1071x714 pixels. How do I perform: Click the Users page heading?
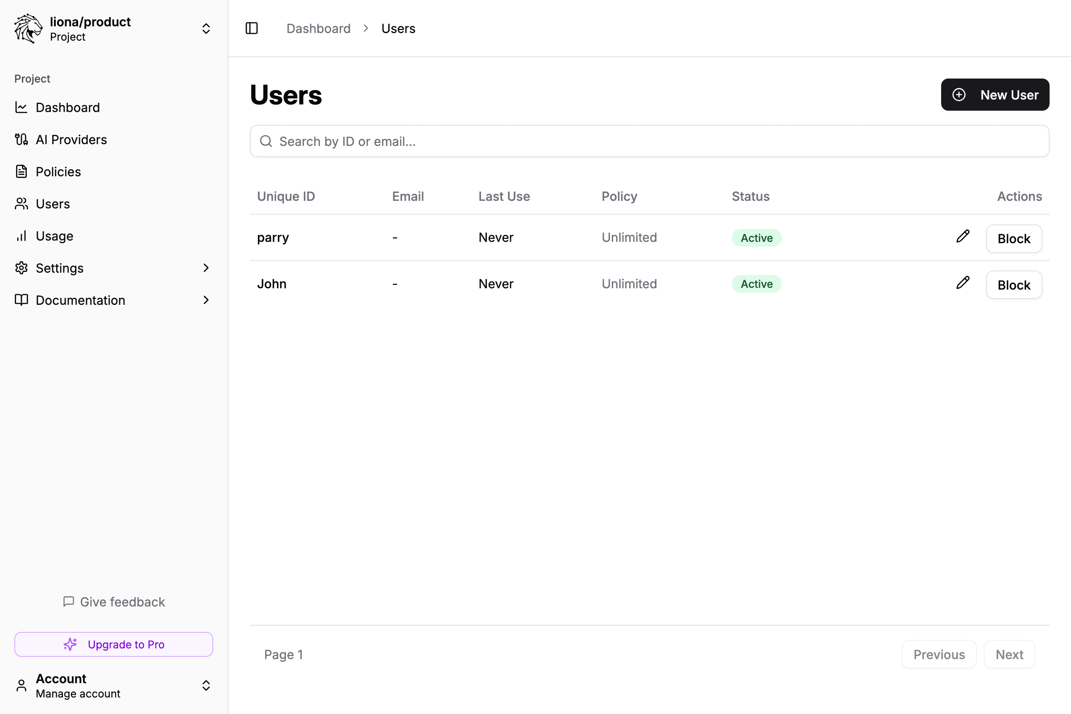point(286,95)
